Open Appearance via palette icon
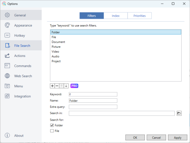190x143 pixels. (x=7, y=25)
